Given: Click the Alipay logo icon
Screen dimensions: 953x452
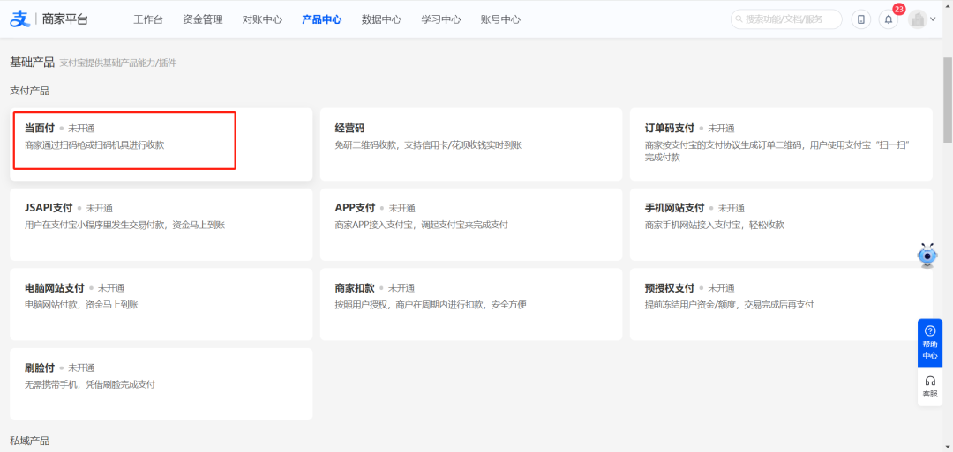Looking at the screenshot, I should tap(20, 19).
